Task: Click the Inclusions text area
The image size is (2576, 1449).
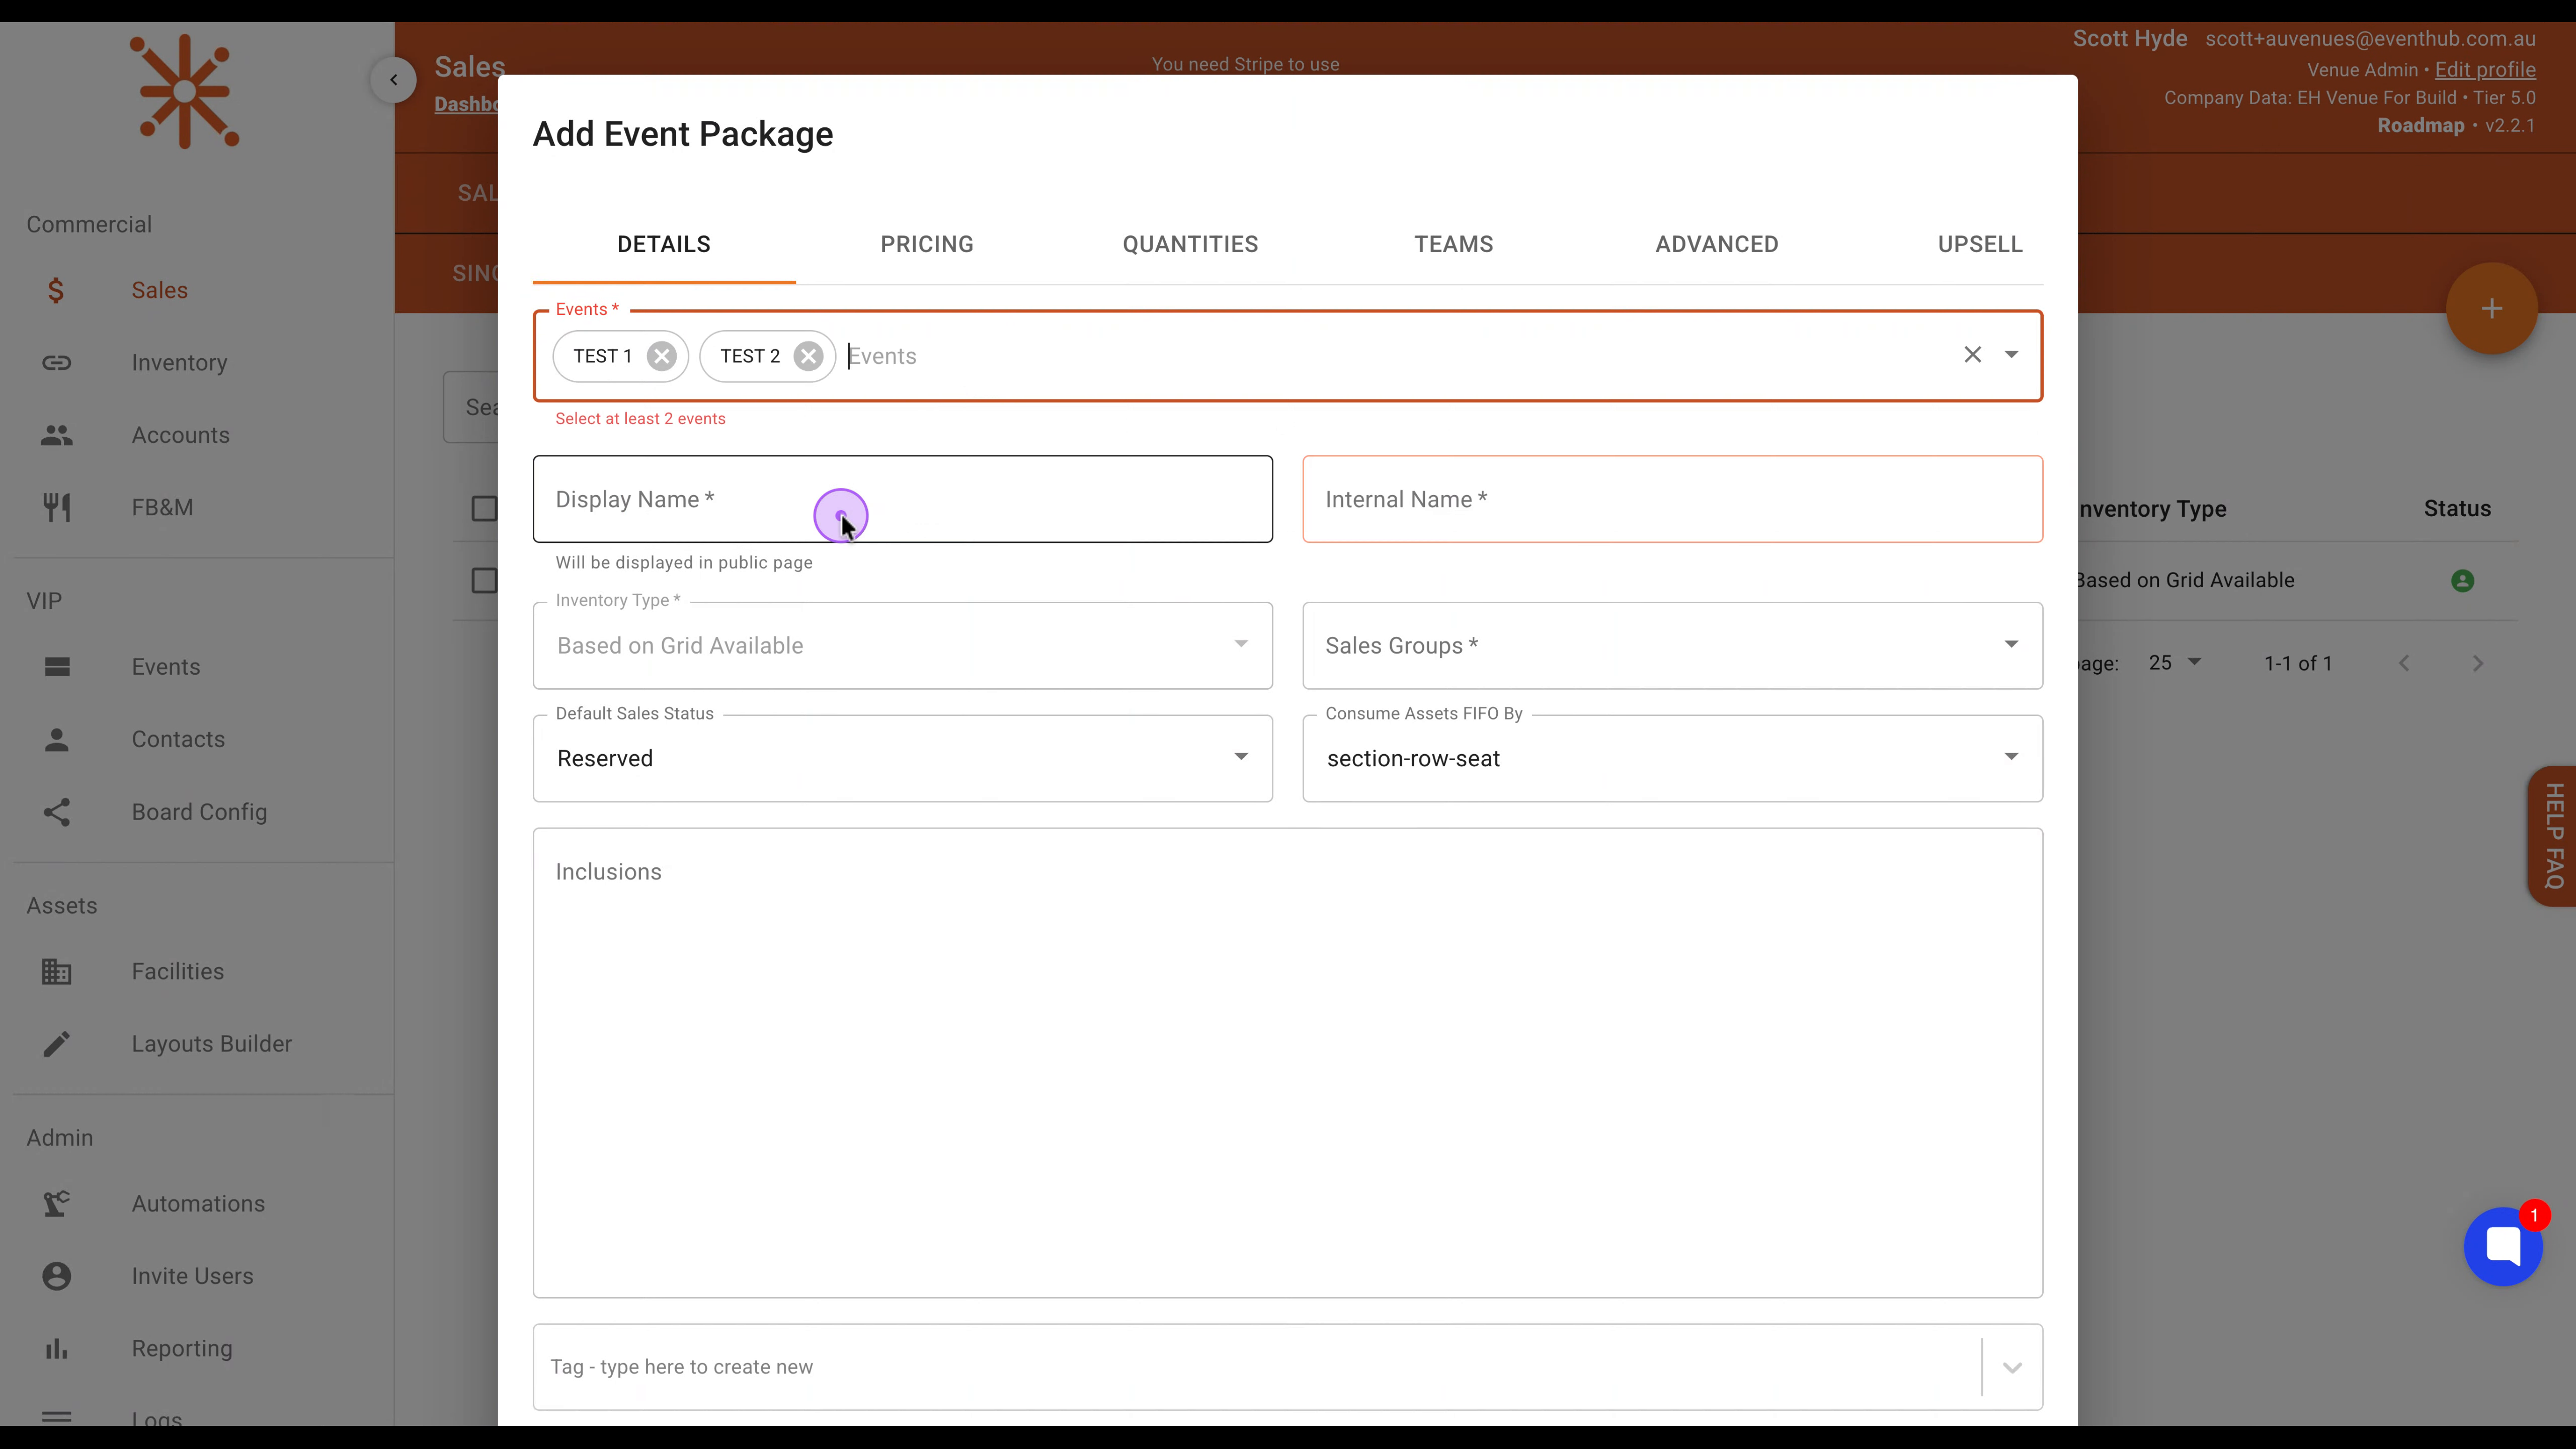Action: (1287, 1063)
